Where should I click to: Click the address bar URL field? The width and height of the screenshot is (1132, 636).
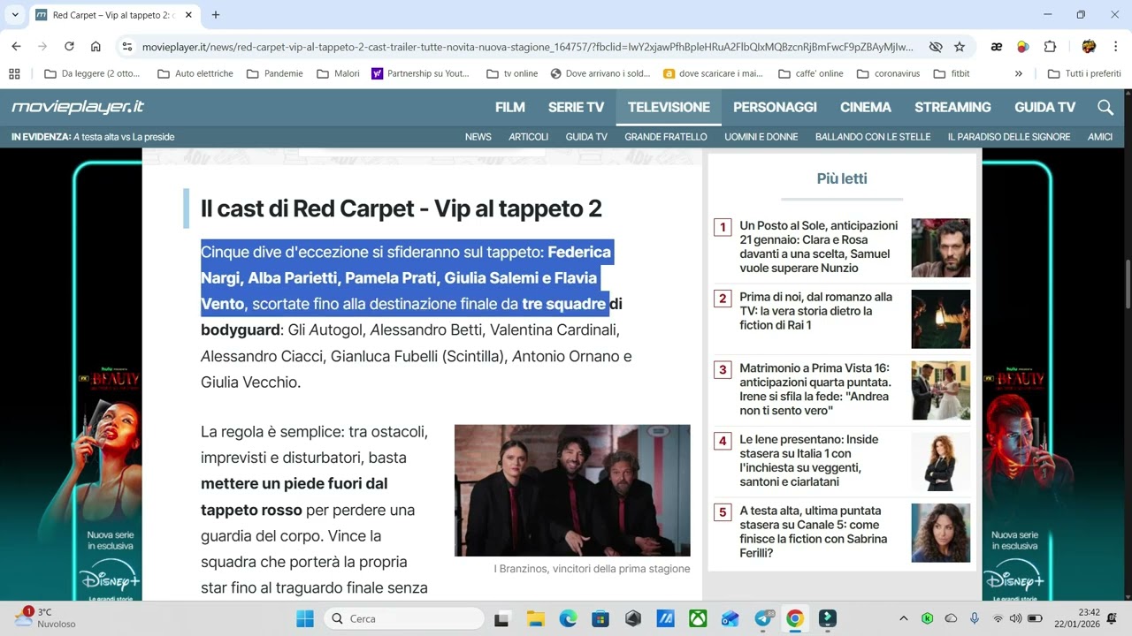(527, 47)
